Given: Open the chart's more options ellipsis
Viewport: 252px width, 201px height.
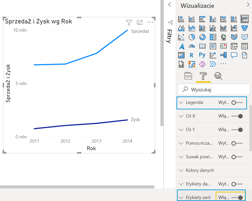Looking at the screenshot, I should coord(150,22).
